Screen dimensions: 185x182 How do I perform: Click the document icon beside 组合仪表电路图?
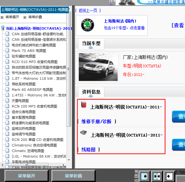pos(7,112)
